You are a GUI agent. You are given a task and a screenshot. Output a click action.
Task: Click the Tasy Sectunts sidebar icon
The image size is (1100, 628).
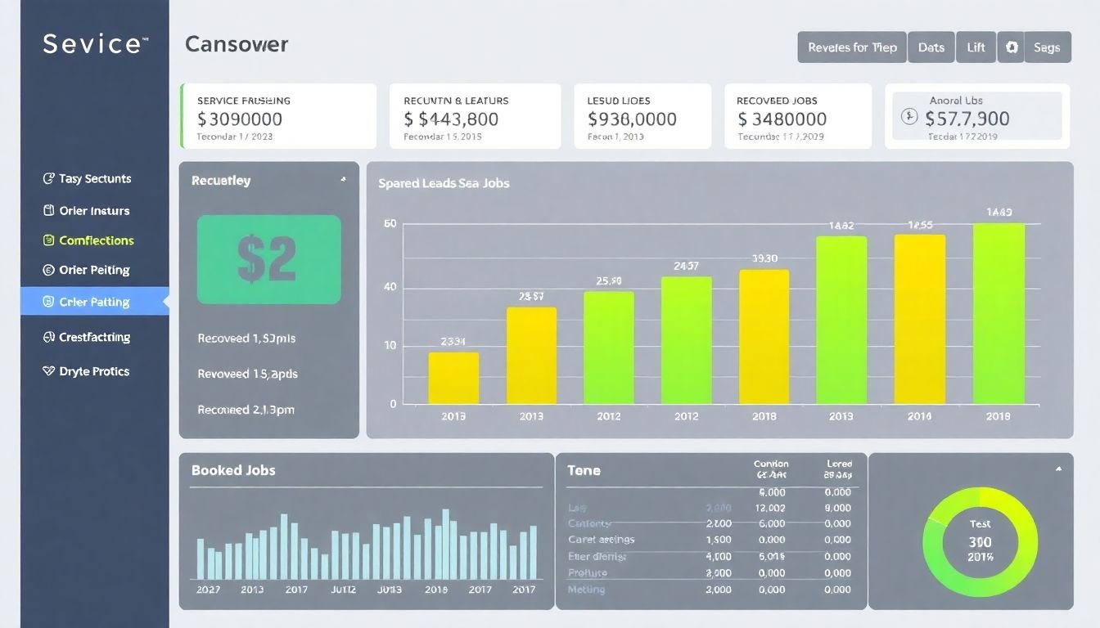tap(48, 178)
